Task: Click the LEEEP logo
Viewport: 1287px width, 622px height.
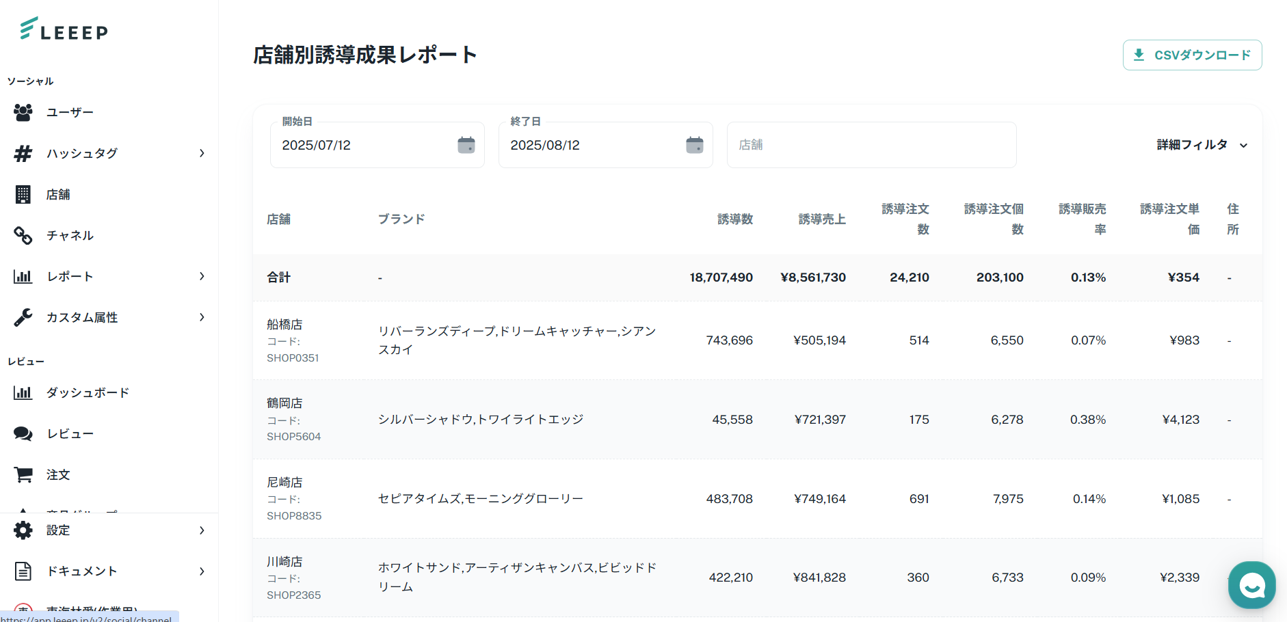Action: 64,29
